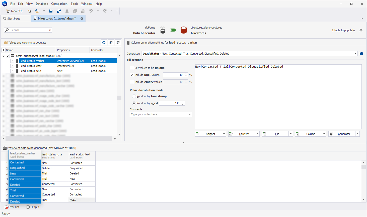The width and height of the screenshot is (367, 217).
Task: Clear the search with red X
Action: pos(50,30)
